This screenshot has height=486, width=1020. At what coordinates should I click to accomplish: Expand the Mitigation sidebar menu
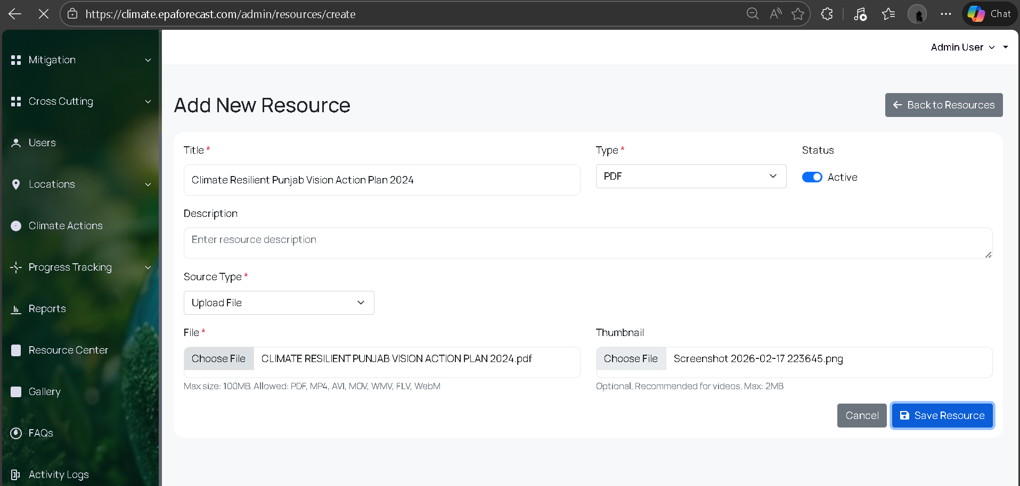click(x=80, y=60)
